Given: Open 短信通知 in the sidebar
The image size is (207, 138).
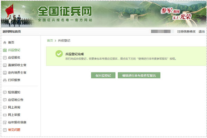Looking at the screenshot, I should click(14, 92).
